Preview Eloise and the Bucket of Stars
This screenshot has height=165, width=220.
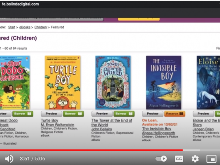[203, 114]
